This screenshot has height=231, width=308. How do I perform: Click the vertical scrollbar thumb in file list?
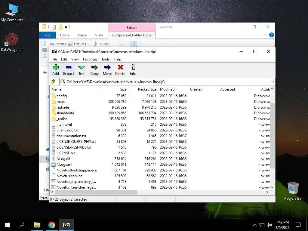pos(272,136)
